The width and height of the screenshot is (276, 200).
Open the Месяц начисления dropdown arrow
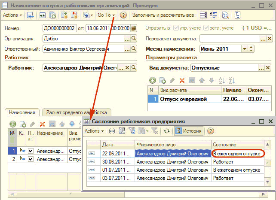pos(245,48)
